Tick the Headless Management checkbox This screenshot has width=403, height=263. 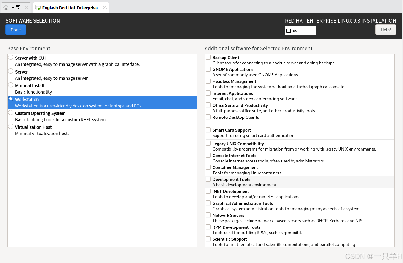[x=208, y=81]
